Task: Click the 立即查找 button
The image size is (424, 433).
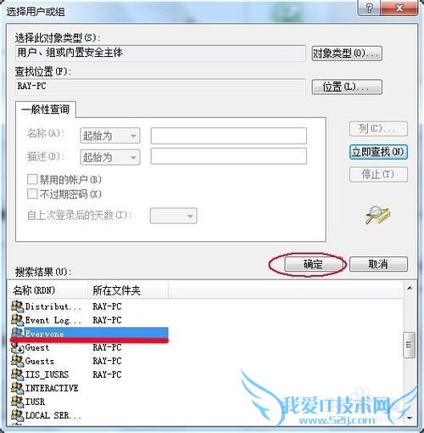Action: pos(378,152)
